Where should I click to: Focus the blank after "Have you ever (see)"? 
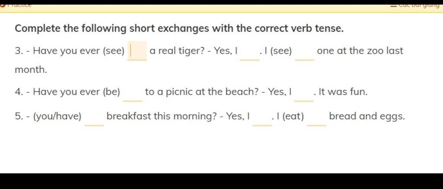137,51
